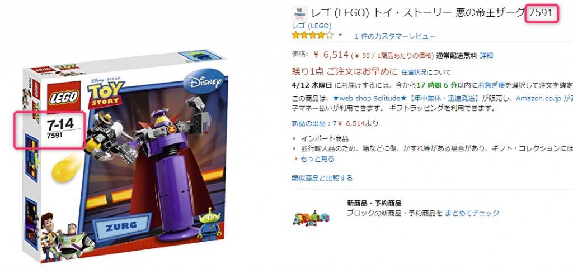Click the product title レゴ トイ・ストーリー 悪の帝王ザーグ
Screen dimensions: 573x274
point(417,13)
